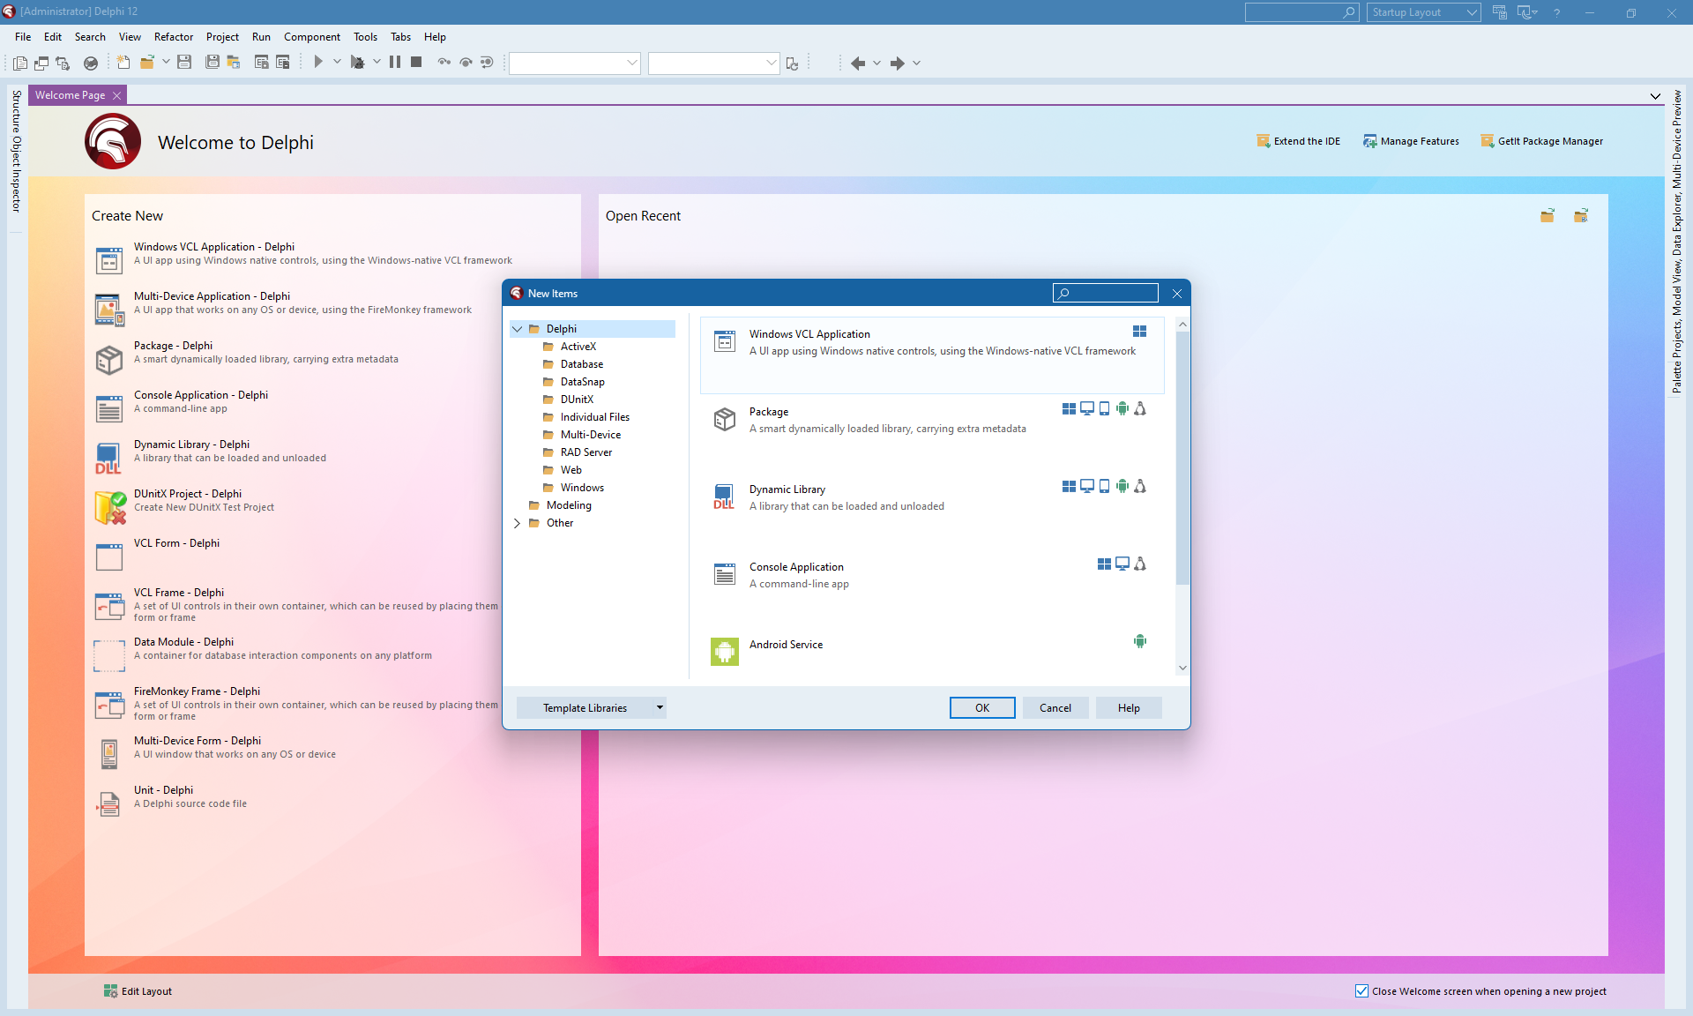
Task: Expand the Open toolbar dropdown arrow
Action: pos(166,62)
